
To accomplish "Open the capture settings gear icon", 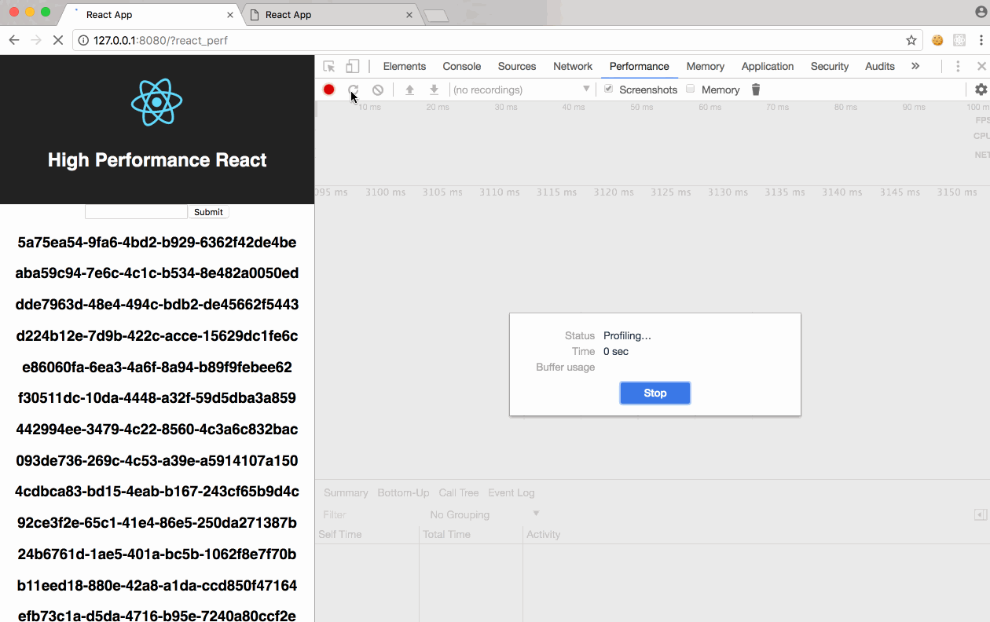I will (x=981, y=90).
